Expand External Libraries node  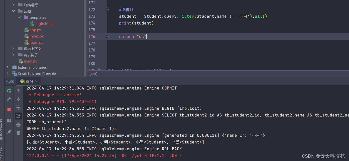click(8, 67)
